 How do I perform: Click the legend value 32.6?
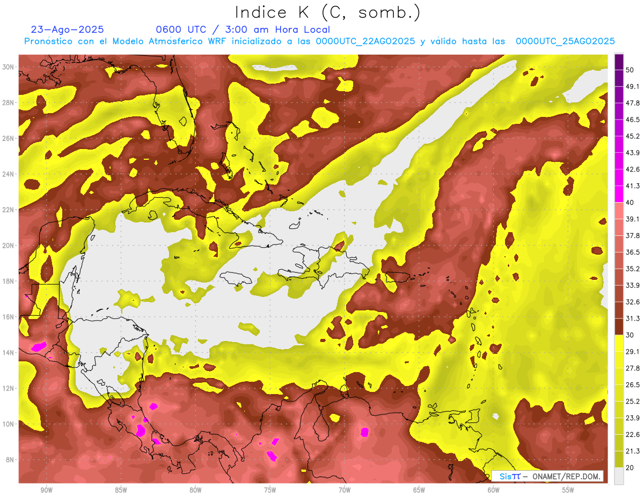[x=633, y=302]
